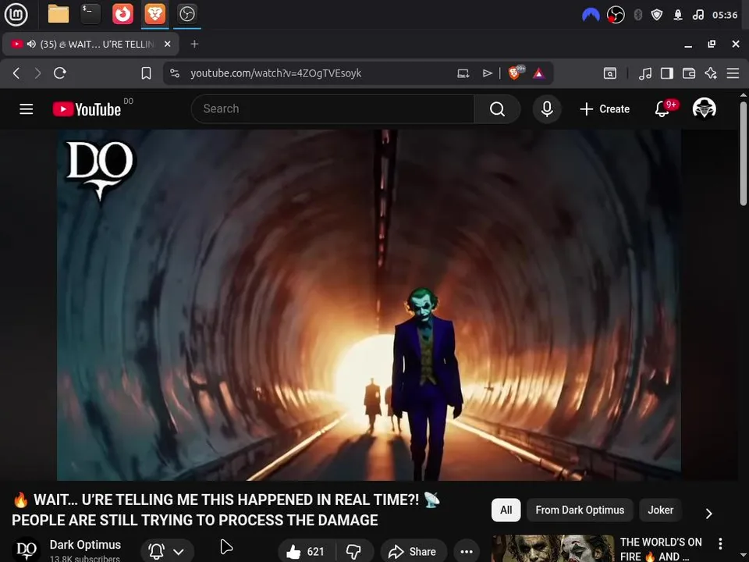Open the subscription notification bell dropdown
749x562 pixels.
(167, 552)
